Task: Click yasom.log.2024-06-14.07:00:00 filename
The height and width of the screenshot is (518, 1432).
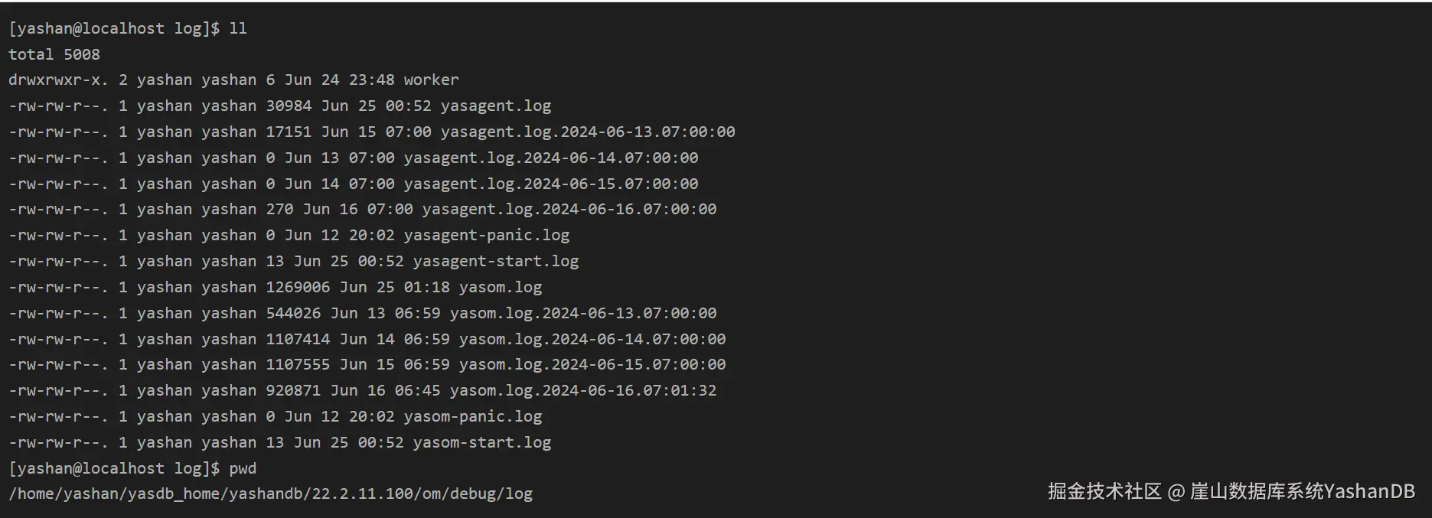Action: [592, 339]
